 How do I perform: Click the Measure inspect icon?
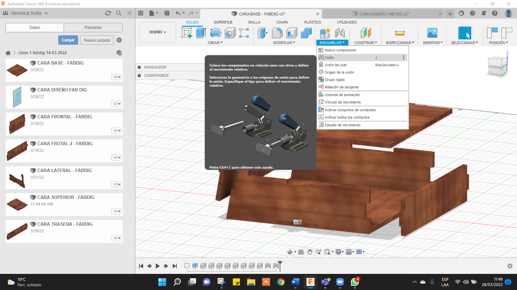pos(400,33)
